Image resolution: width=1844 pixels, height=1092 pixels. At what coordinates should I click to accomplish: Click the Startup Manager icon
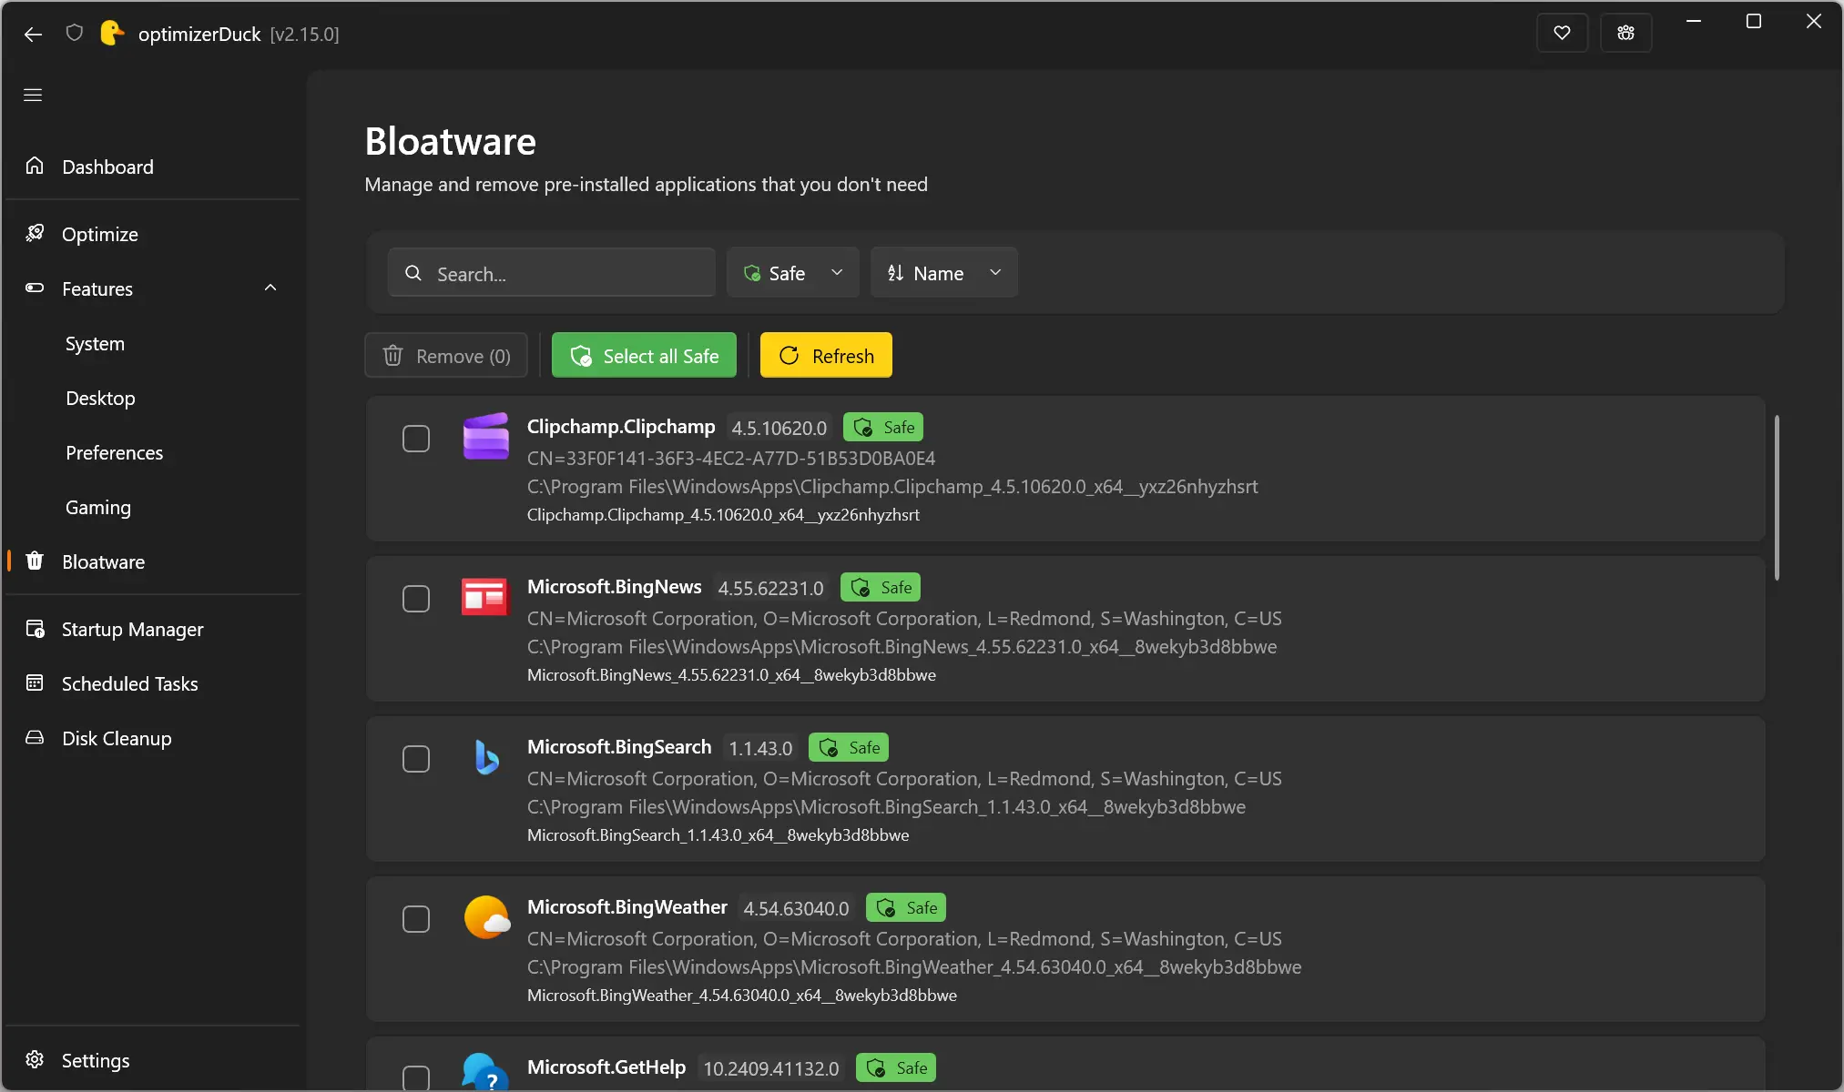(x=35, y=629)
